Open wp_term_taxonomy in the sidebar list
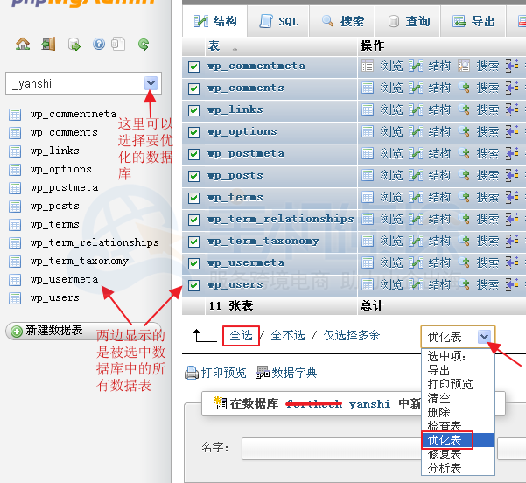The height and width of the screenshot is (483, 526). tap(80, 261)
